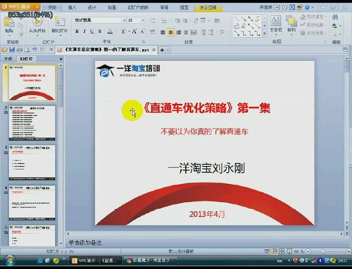Open the 开始 (Home) ribbon tab
Image resolution: width=352 pixels, height=269 pixels.
point(52,7)
